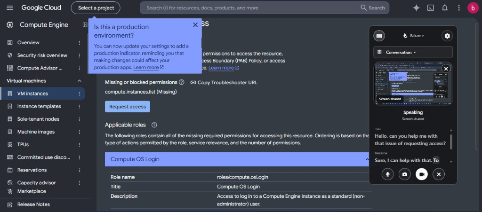This screenshot has height=212, width=482.
Task: Click the Instance templates icon
Action: pyautogui.click(x=10, y=106)
